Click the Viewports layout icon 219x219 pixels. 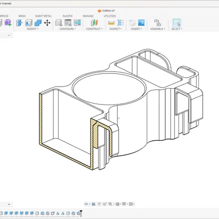coord(131,204)
